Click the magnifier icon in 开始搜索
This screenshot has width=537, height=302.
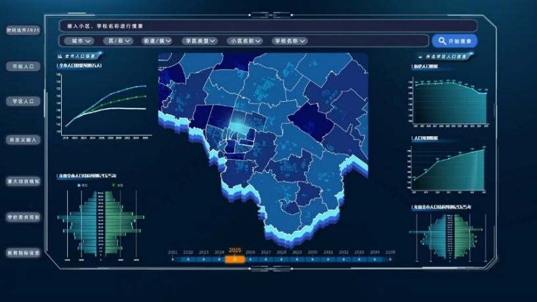point(442,41)
